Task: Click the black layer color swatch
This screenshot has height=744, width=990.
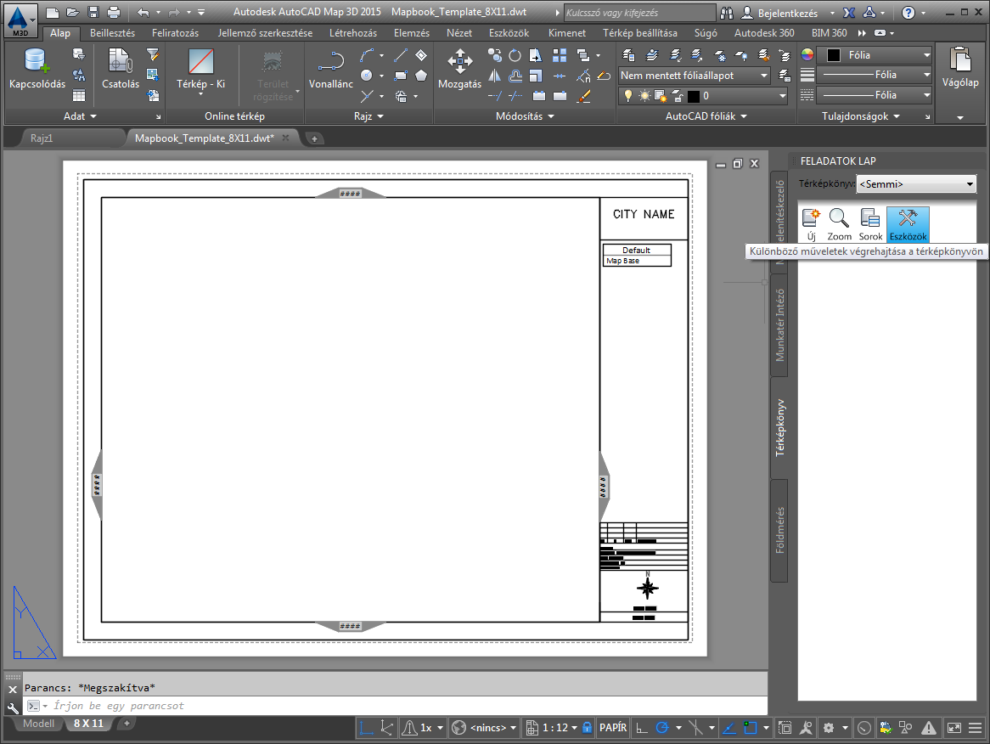Action: pyautogui.click(x=693, y=96)
